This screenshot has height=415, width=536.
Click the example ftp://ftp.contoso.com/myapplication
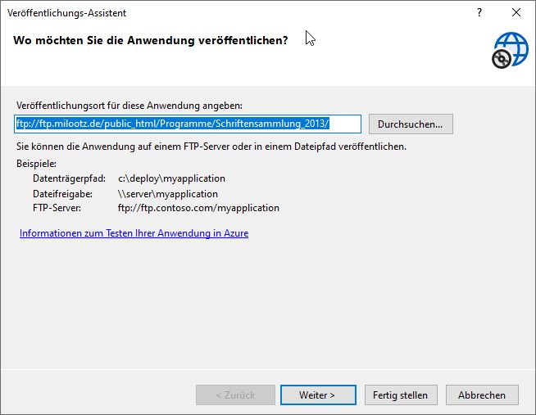[x=198, y=208]
